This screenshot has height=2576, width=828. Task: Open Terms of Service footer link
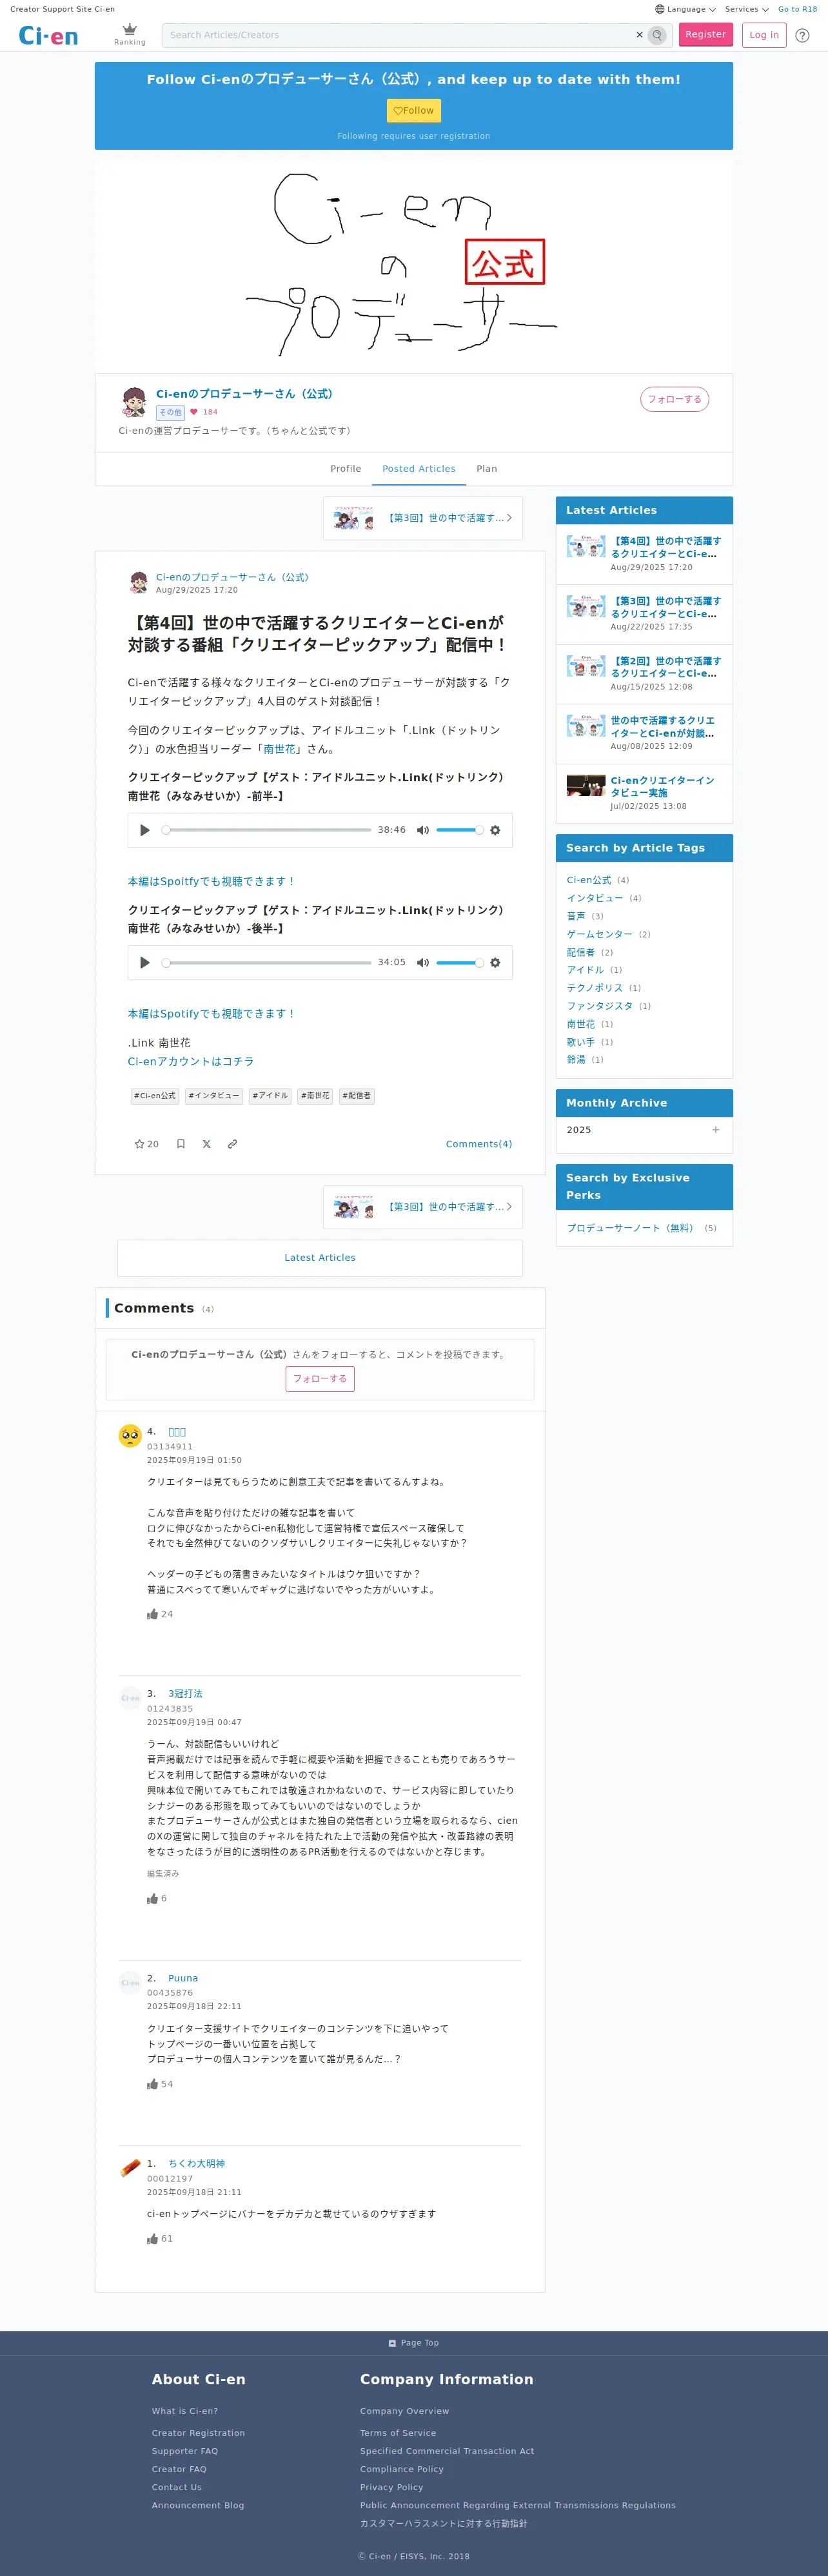(397, 2433)
